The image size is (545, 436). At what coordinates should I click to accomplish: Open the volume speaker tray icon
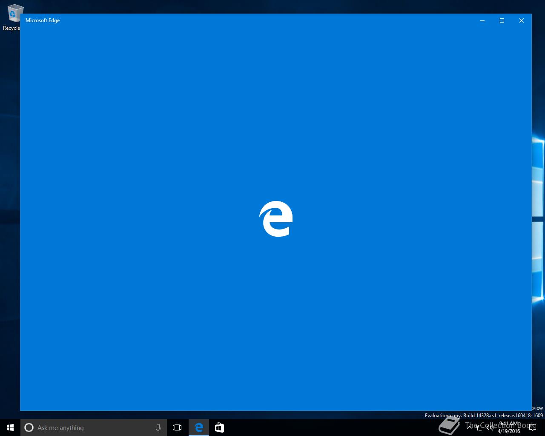pos(490,427)
